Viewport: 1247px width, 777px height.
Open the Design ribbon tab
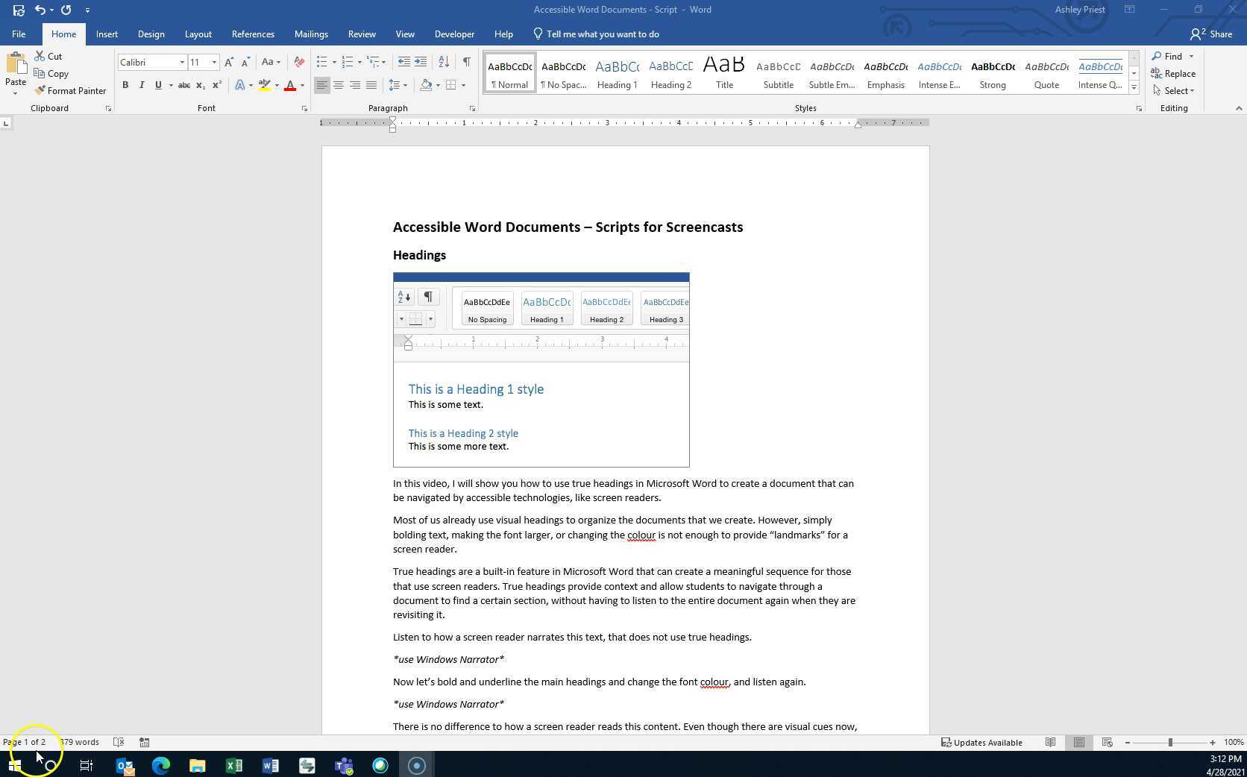(x=151, y=34)
